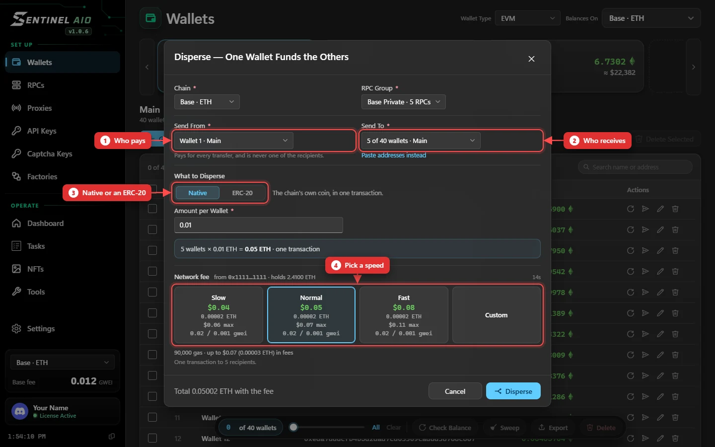Click send icon for balance ending 286
This screenshot has width=715, height=447.
(645, 397)
